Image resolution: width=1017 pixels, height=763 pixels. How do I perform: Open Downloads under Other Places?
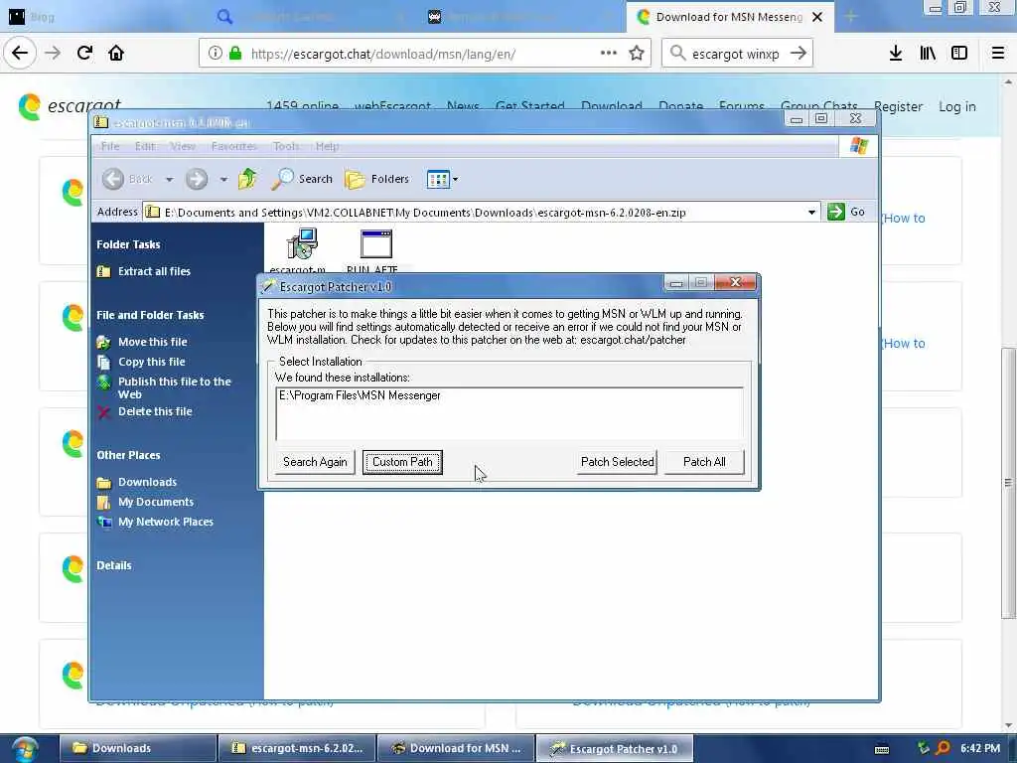(147, 482)
